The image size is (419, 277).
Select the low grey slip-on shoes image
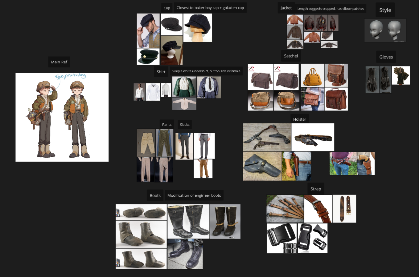141,212
